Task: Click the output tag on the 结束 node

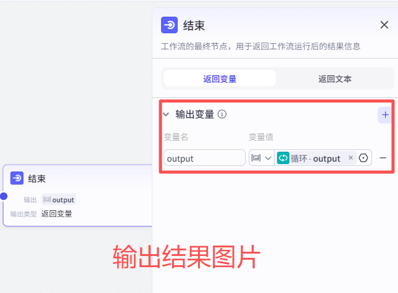Action: pos(59,200)
